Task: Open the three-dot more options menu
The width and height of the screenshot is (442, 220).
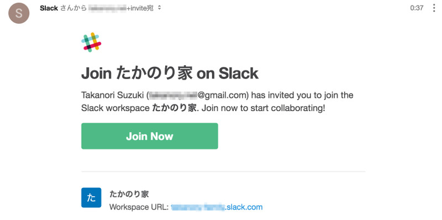Action: (x=434, y=8)
